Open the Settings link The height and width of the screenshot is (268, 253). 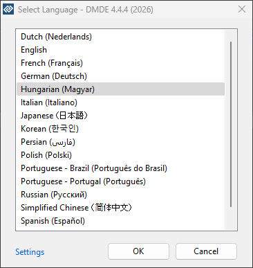[30, 252]
